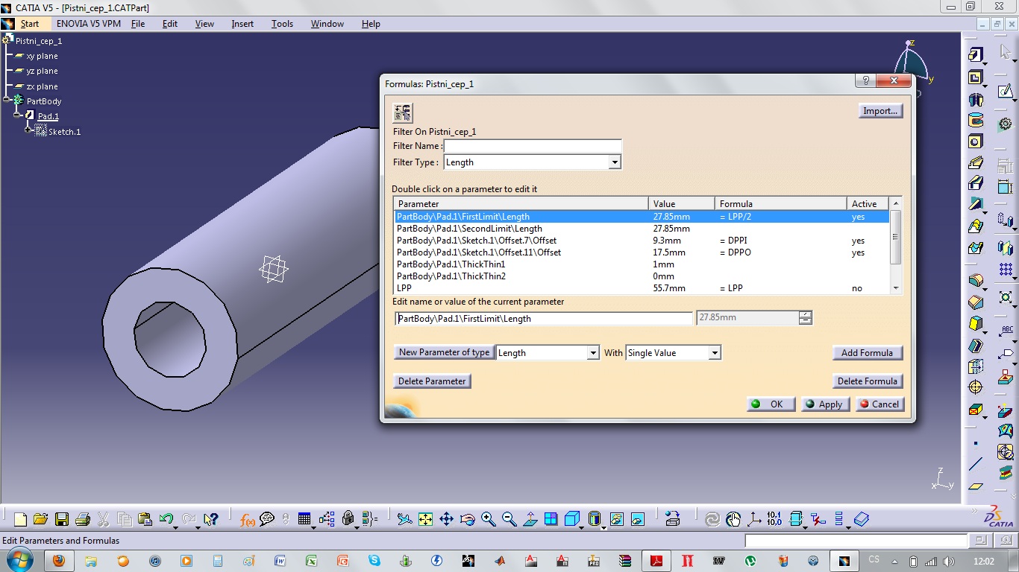The image size is (1019, 572).
Task: Click the Import... button
Action: pyautogui.click(x=880, y=111)
